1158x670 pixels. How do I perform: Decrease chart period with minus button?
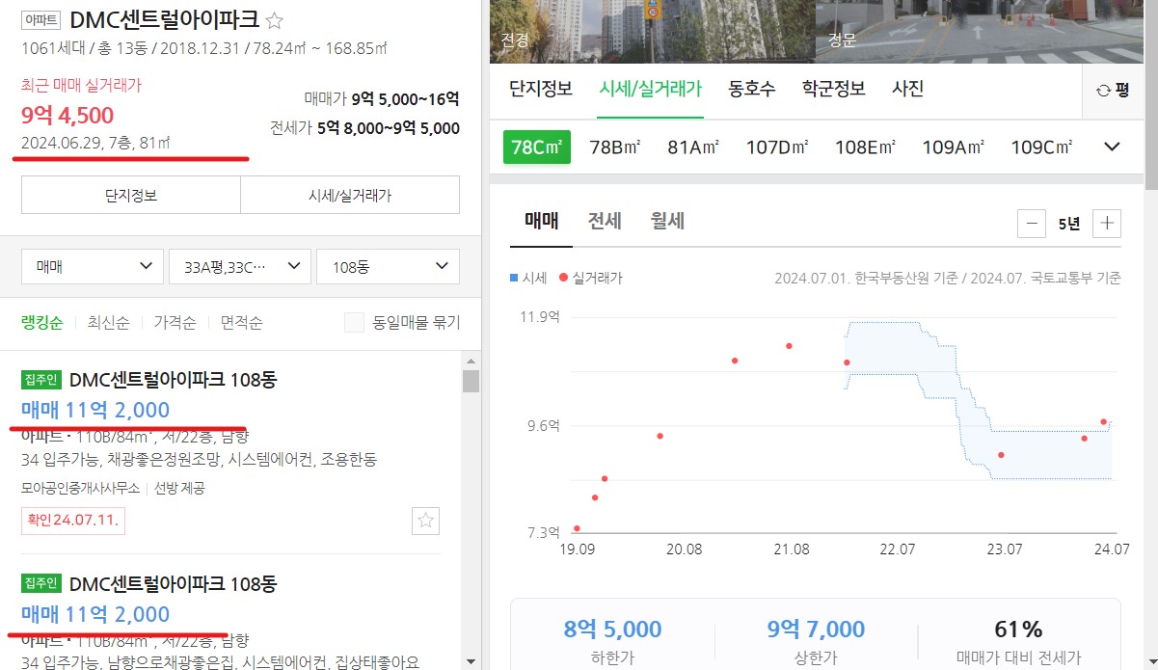pyautogui.click(x=1032, y=224)
